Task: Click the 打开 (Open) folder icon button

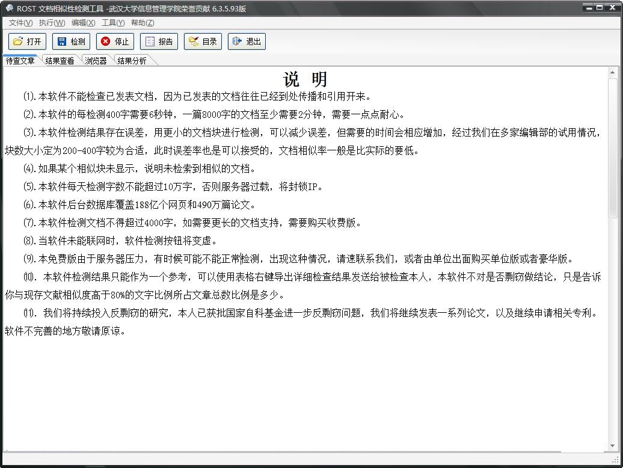Action: pyautogui.click(x=27, y=42)
